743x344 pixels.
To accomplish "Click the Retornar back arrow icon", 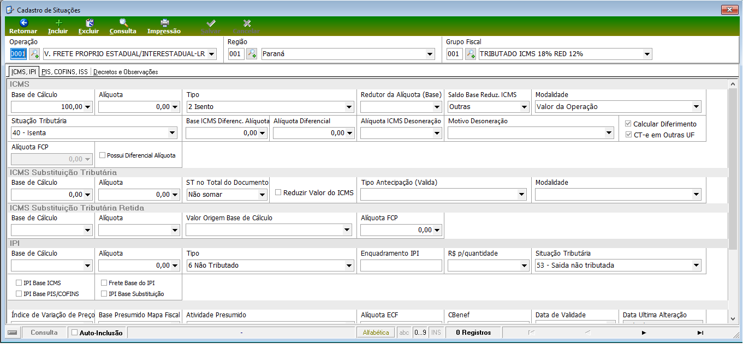I will coord(23,23).
